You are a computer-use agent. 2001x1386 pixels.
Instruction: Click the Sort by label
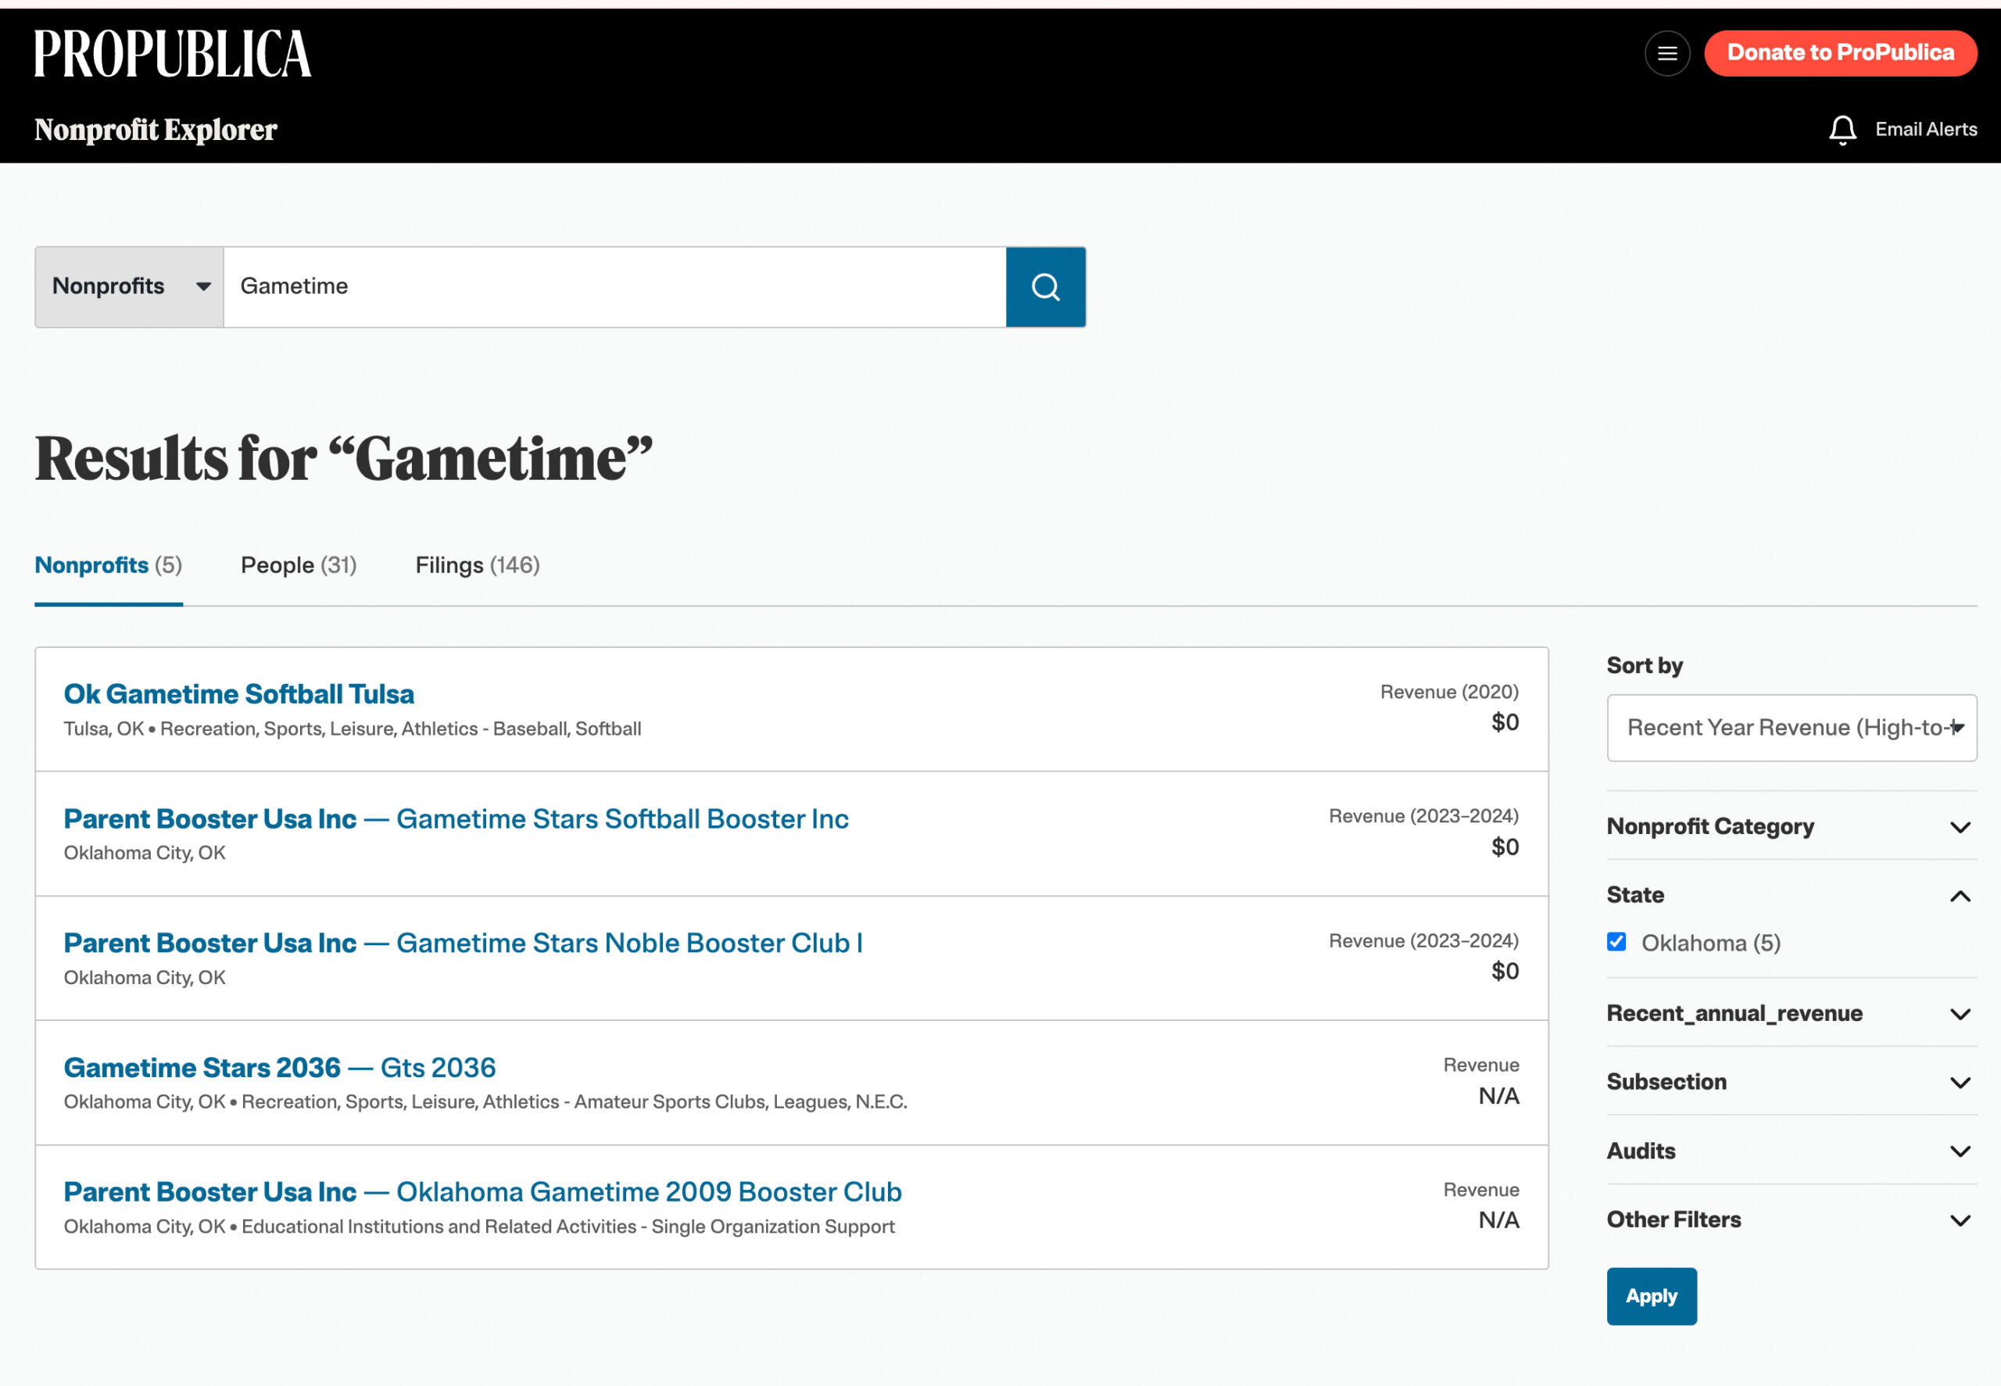click(x=1645, y=665)
